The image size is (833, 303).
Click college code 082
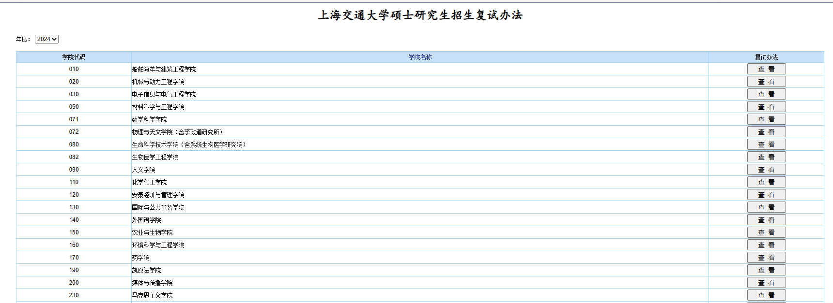pos(74,157)
